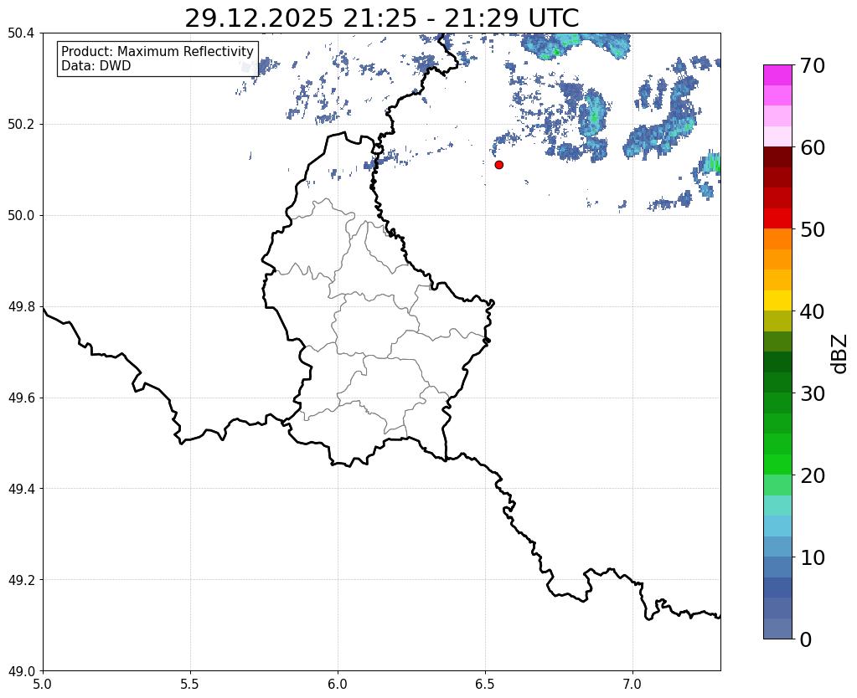Viewport: 857px width, 698px height.
Task: Click latitude tick label 50.2
Action: (x=21, y=125)
